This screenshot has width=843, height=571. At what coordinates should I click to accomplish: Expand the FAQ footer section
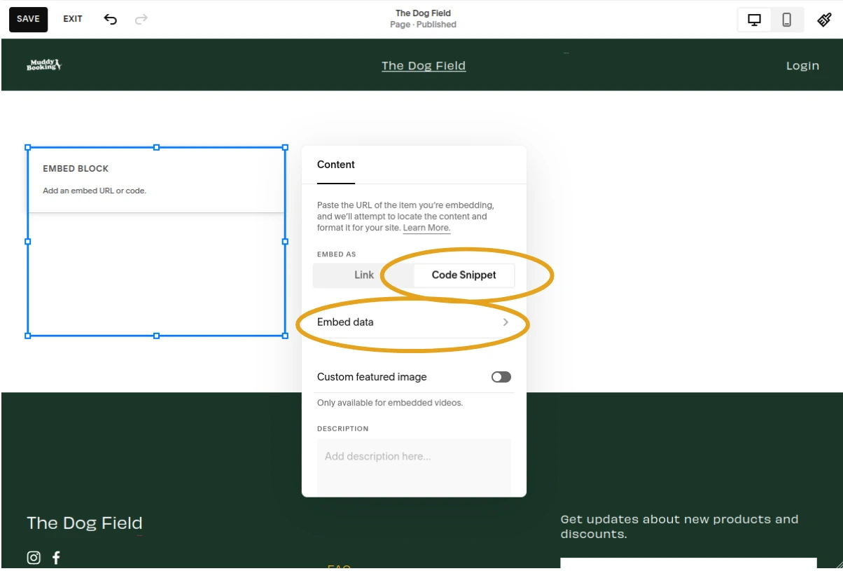tap(340, 567)
